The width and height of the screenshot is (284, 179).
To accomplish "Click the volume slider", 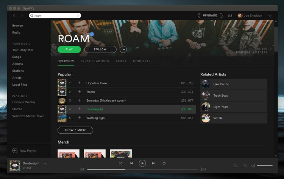I will (x=265, y=166).
